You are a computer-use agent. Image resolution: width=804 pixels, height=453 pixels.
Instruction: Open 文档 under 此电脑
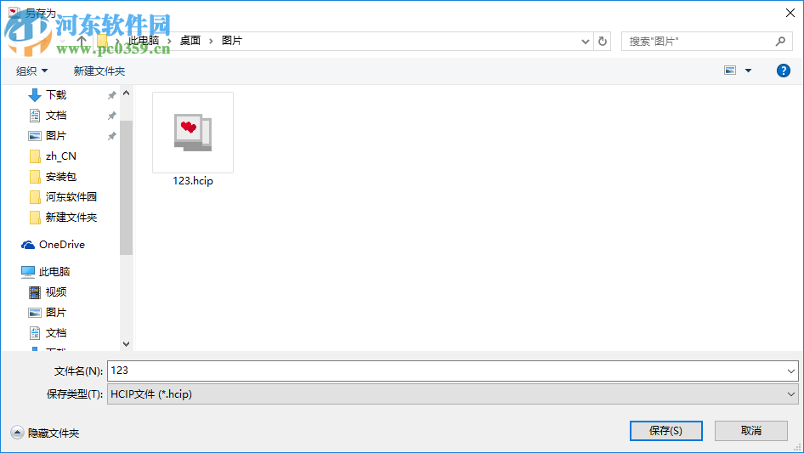point(56,333)
